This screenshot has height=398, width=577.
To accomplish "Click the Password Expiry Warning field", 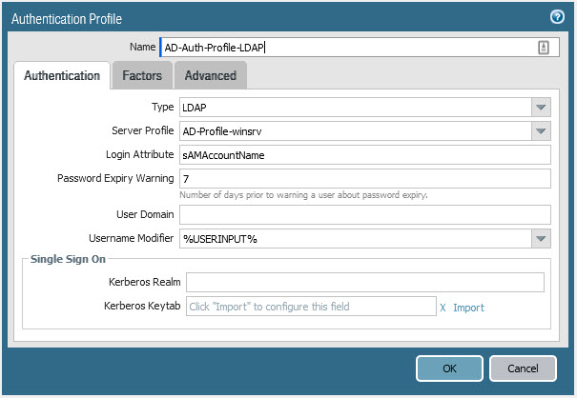I will 364,179.
